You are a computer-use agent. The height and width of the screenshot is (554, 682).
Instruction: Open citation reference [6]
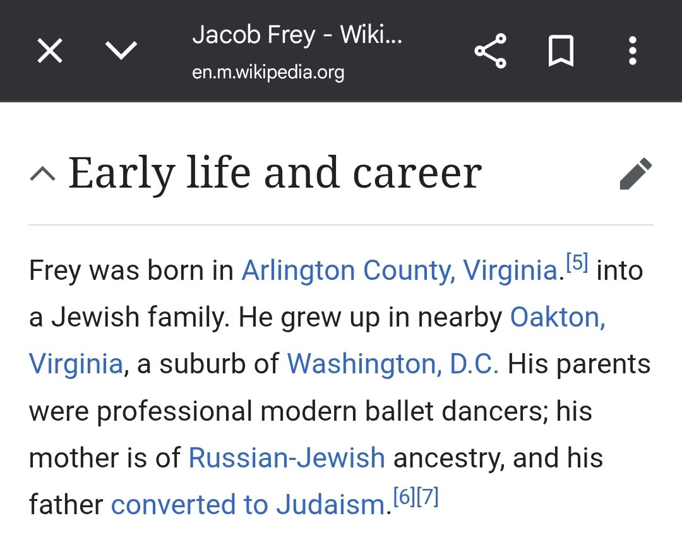point(404,497)
